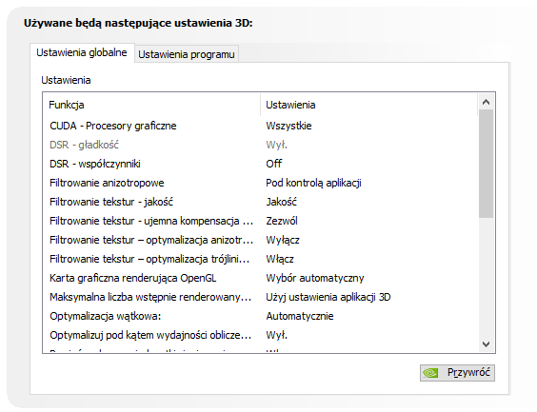Click the scroll up arrow of settings list
Image resolution: width=537 pixels, height=412 pixels.
pyautogui.click(x=486, y=102)
